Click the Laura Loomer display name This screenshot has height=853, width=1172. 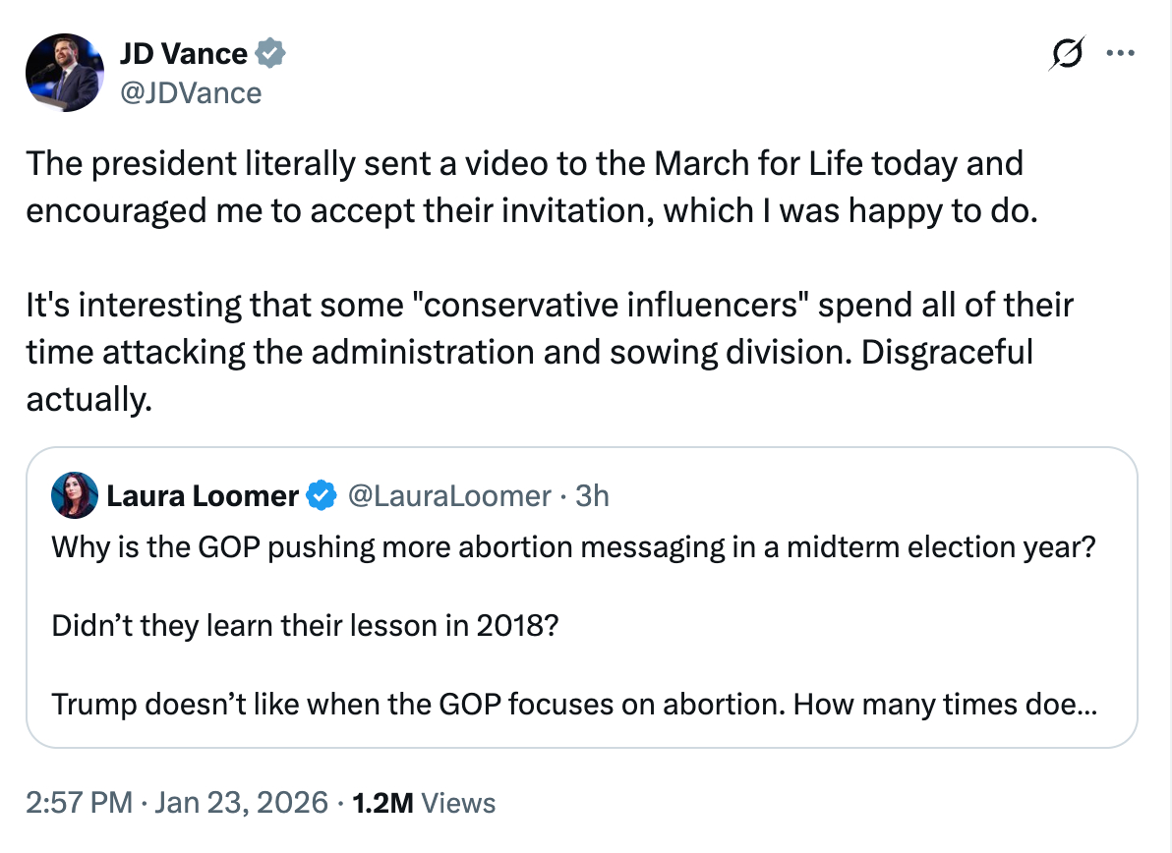[x=203, y=496]
